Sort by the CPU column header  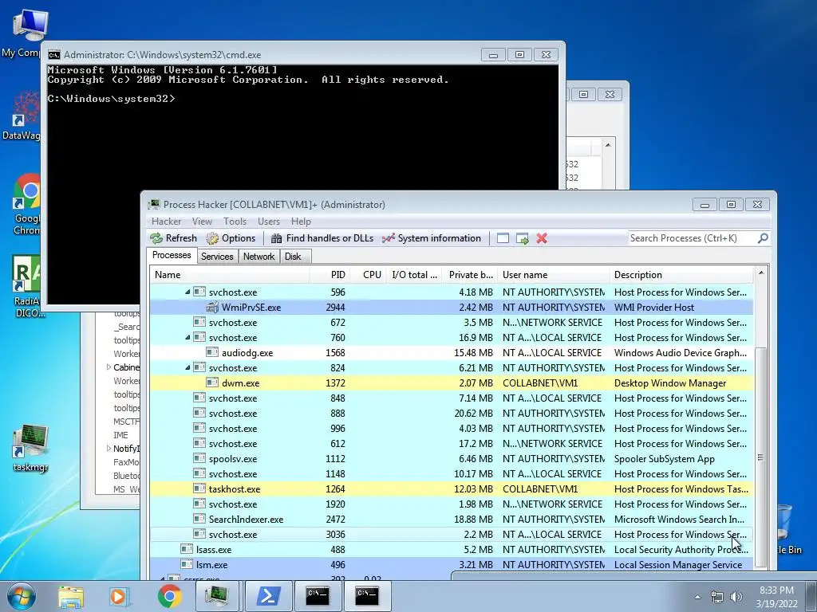click(x=368, y=275)
